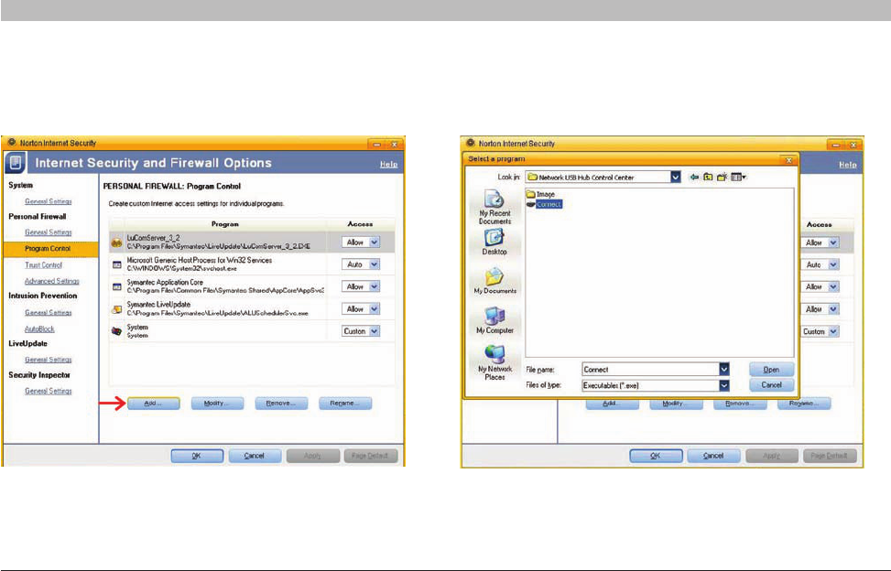891x571 pixels.
Task: Go to Desktop in places bar
Action: tap(494, 242)
